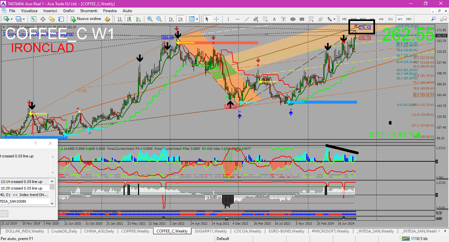Select the 'INDEX trend DN' alert row
The image size is (449, 242).
click(25, 195)
